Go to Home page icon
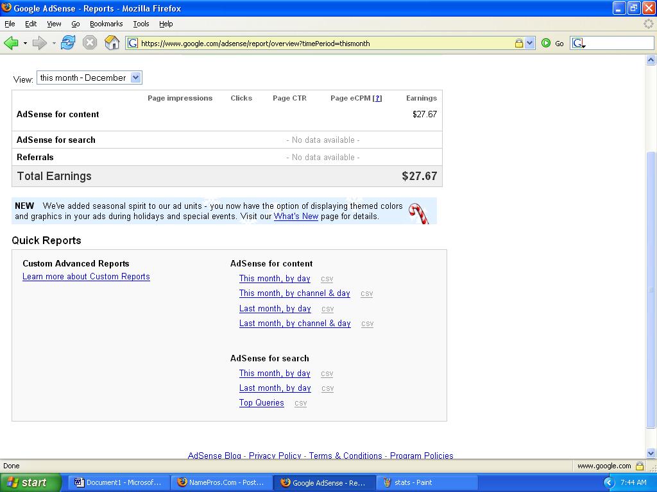This screenshot has height=492, width=657. point(112,43)
